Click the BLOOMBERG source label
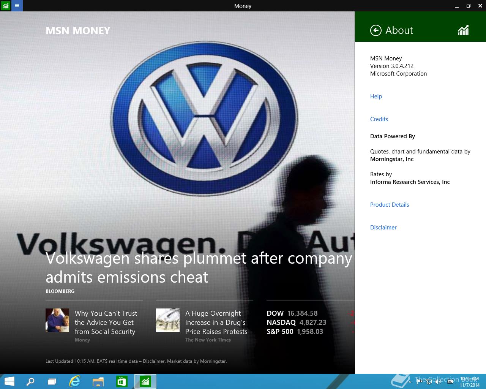Screen dimensions: 486x389 (x=60, y=291)
